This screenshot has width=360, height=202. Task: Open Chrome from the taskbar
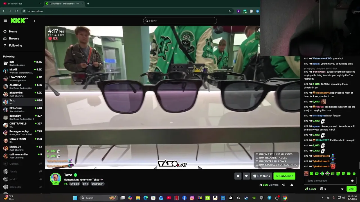[x=285, y=198]
